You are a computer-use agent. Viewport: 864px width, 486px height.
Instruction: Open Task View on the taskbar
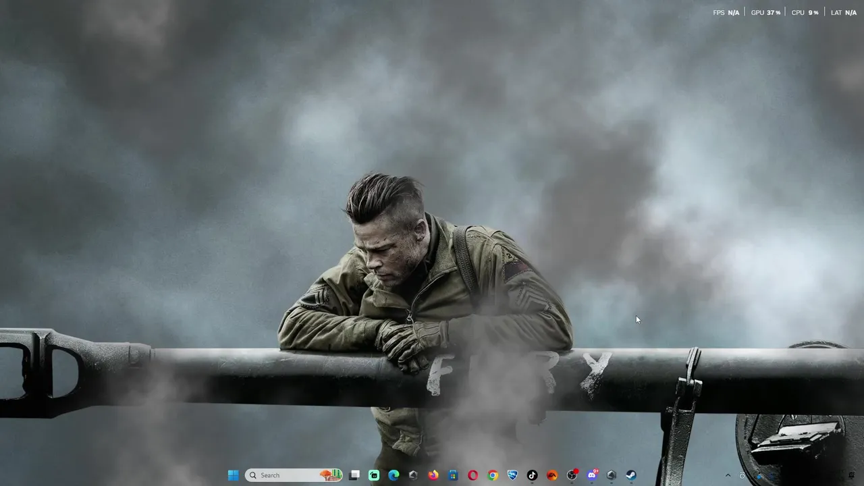[354, 475]
